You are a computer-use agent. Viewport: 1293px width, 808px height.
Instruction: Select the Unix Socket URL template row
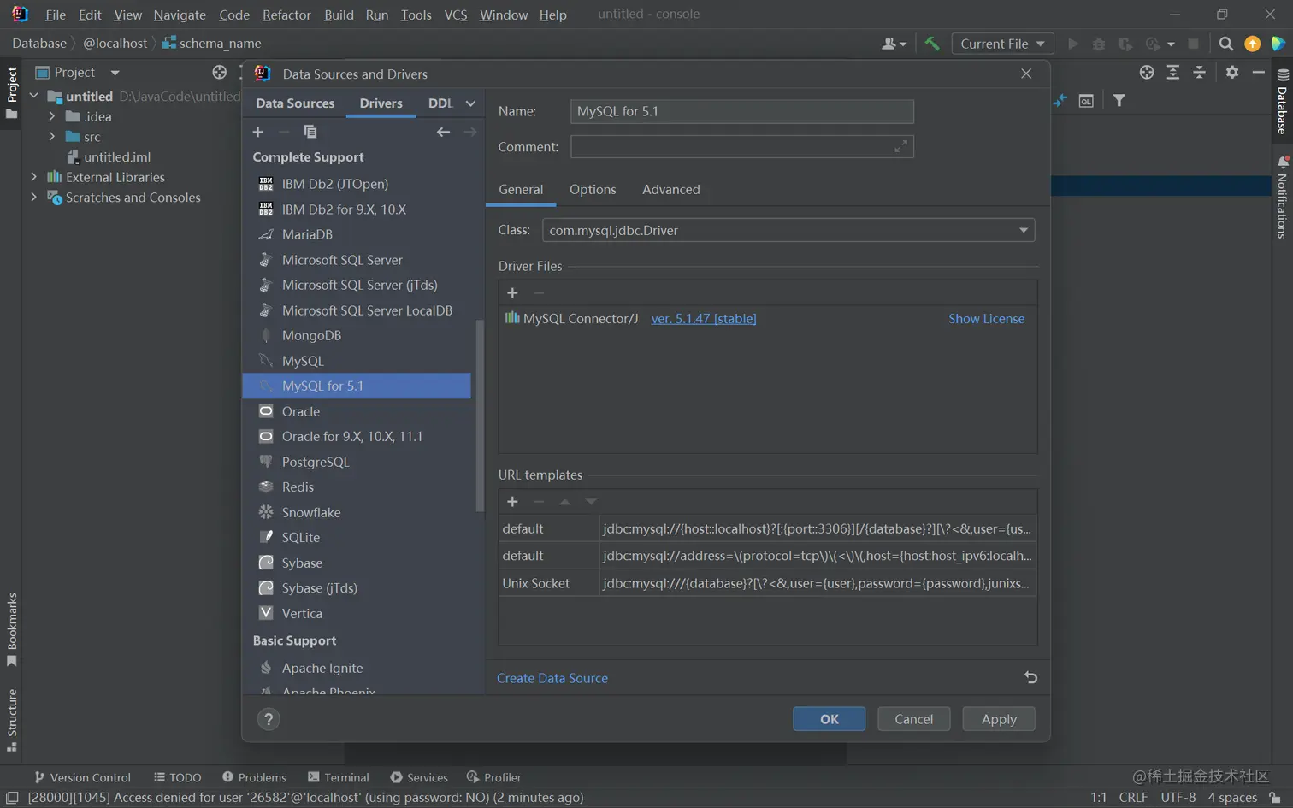767,583
